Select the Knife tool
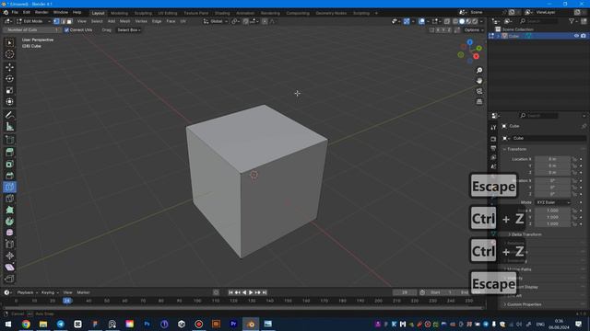 10,199
